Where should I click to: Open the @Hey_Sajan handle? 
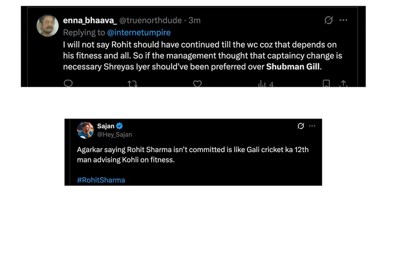[114, 134]
